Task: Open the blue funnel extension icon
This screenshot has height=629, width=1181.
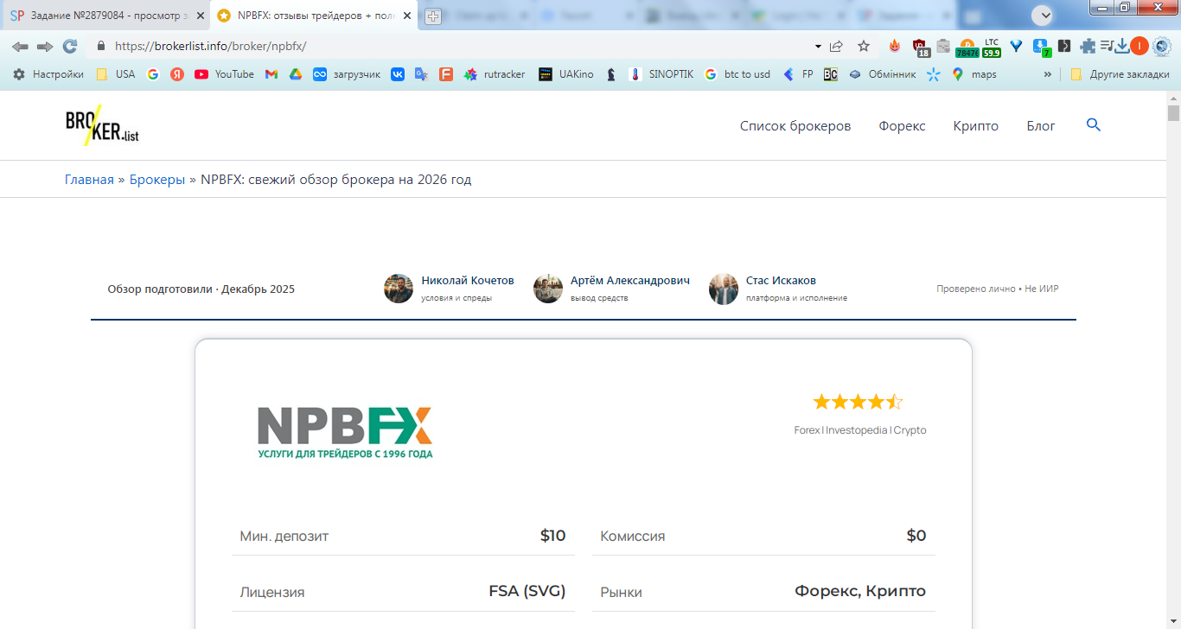Action: click(x=1017, y=46)
